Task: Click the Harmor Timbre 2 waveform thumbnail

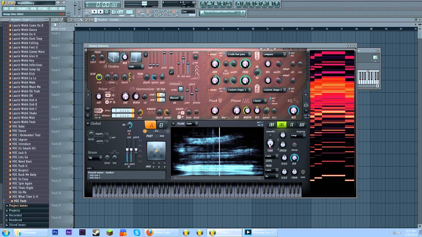Action: coord(136,57)
